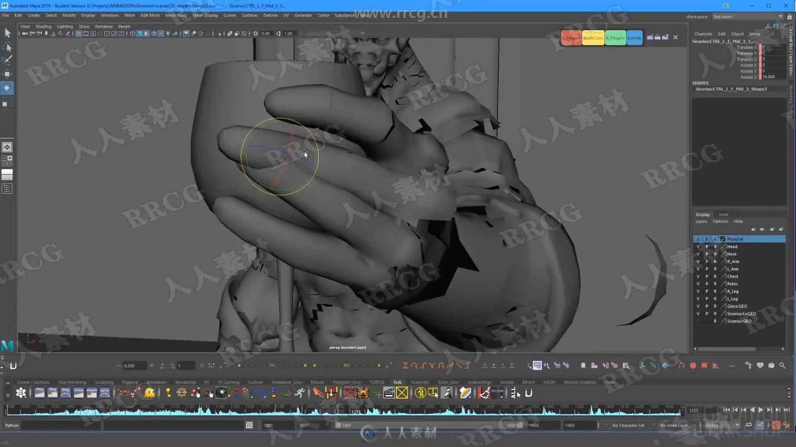Viewport: 796px width, 447px height.
Task: Choose the Paint Selection tool
Action: coord(7,60)
